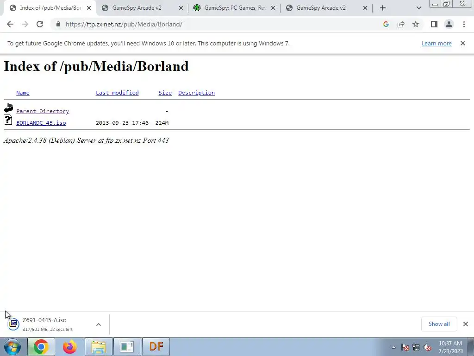Click the ISO file icon in downloads bar
474x356 pixels.
pos(13,324)
